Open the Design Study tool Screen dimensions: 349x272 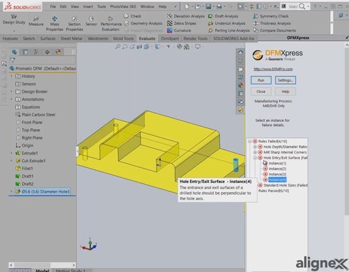tap(14, 19)
